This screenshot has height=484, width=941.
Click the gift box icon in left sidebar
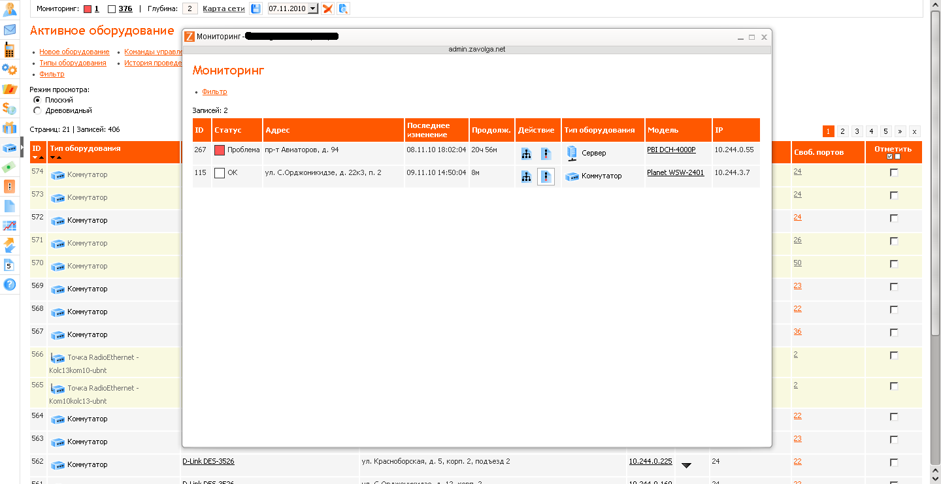tap(10, 128)
